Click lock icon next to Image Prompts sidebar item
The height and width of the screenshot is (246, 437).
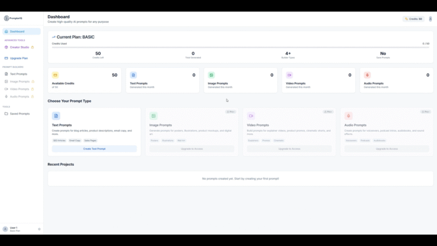tap(33, 81)
